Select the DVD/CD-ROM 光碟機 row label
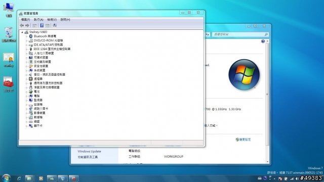 [49, 40]
